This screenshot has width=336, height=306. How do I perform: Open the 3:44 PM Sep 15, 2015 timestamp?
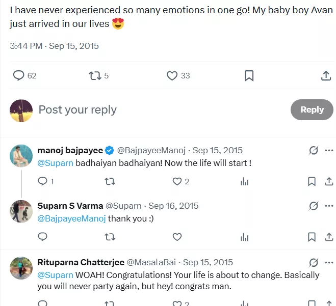pyautogui.click(x=54, y=46)
